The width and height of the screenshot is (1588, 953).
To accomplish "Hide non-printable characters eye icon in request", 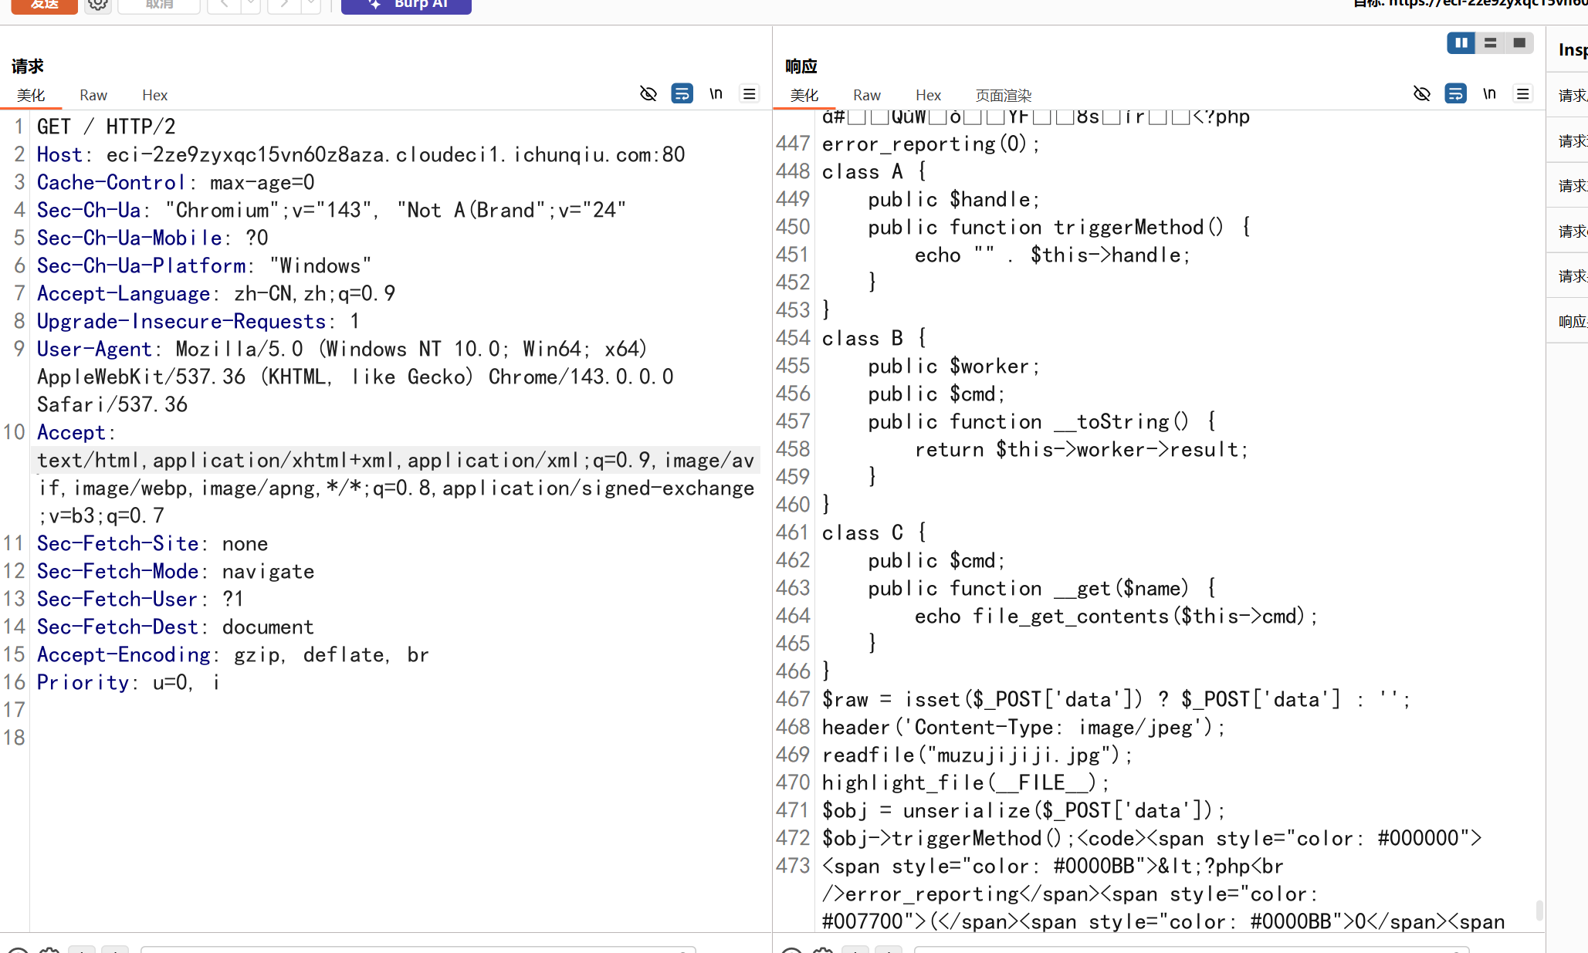I will (648, 94).
